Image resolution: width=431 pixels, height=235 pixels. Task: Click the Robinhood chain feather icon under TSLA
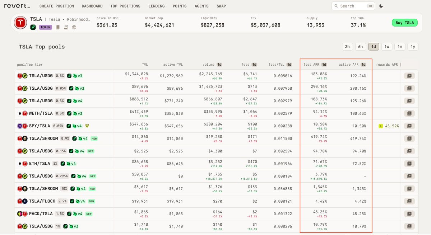coord(33,27)
